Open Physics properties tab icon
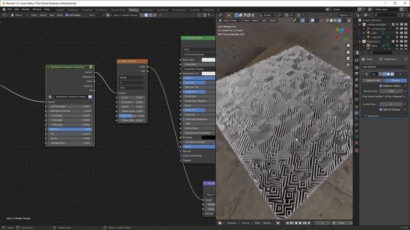Image resolution: width=410 pixels, height=230 pixels. [357, 125]
